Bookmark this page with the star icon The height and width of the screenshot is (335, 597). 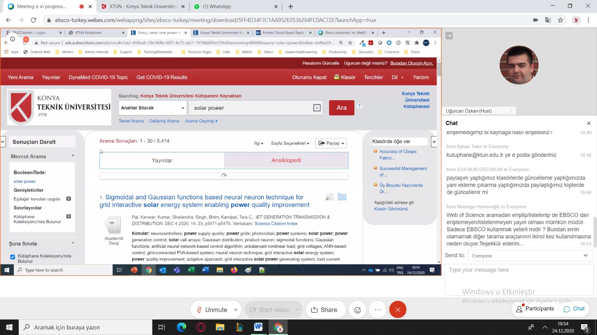click(560, 20)
